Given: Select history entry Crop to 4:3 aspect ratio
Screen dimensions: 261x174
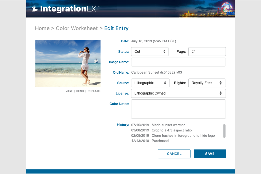Looking at the screenshot, I should (x=172, y=130).
